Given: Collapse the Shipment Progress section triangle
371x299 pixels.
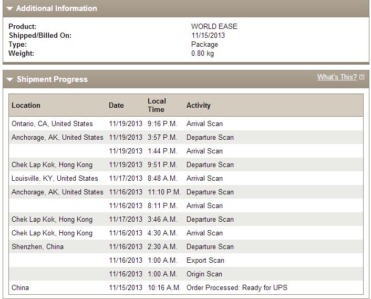Looking at the screenshot, I should pyautogui.click(x=10, y=79).
